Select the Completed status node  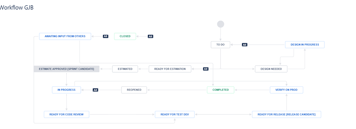[221, 90]
